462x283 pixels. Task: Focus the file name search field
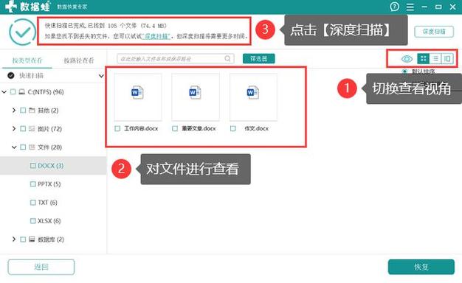pyautogui.click(x=176, y=58)
